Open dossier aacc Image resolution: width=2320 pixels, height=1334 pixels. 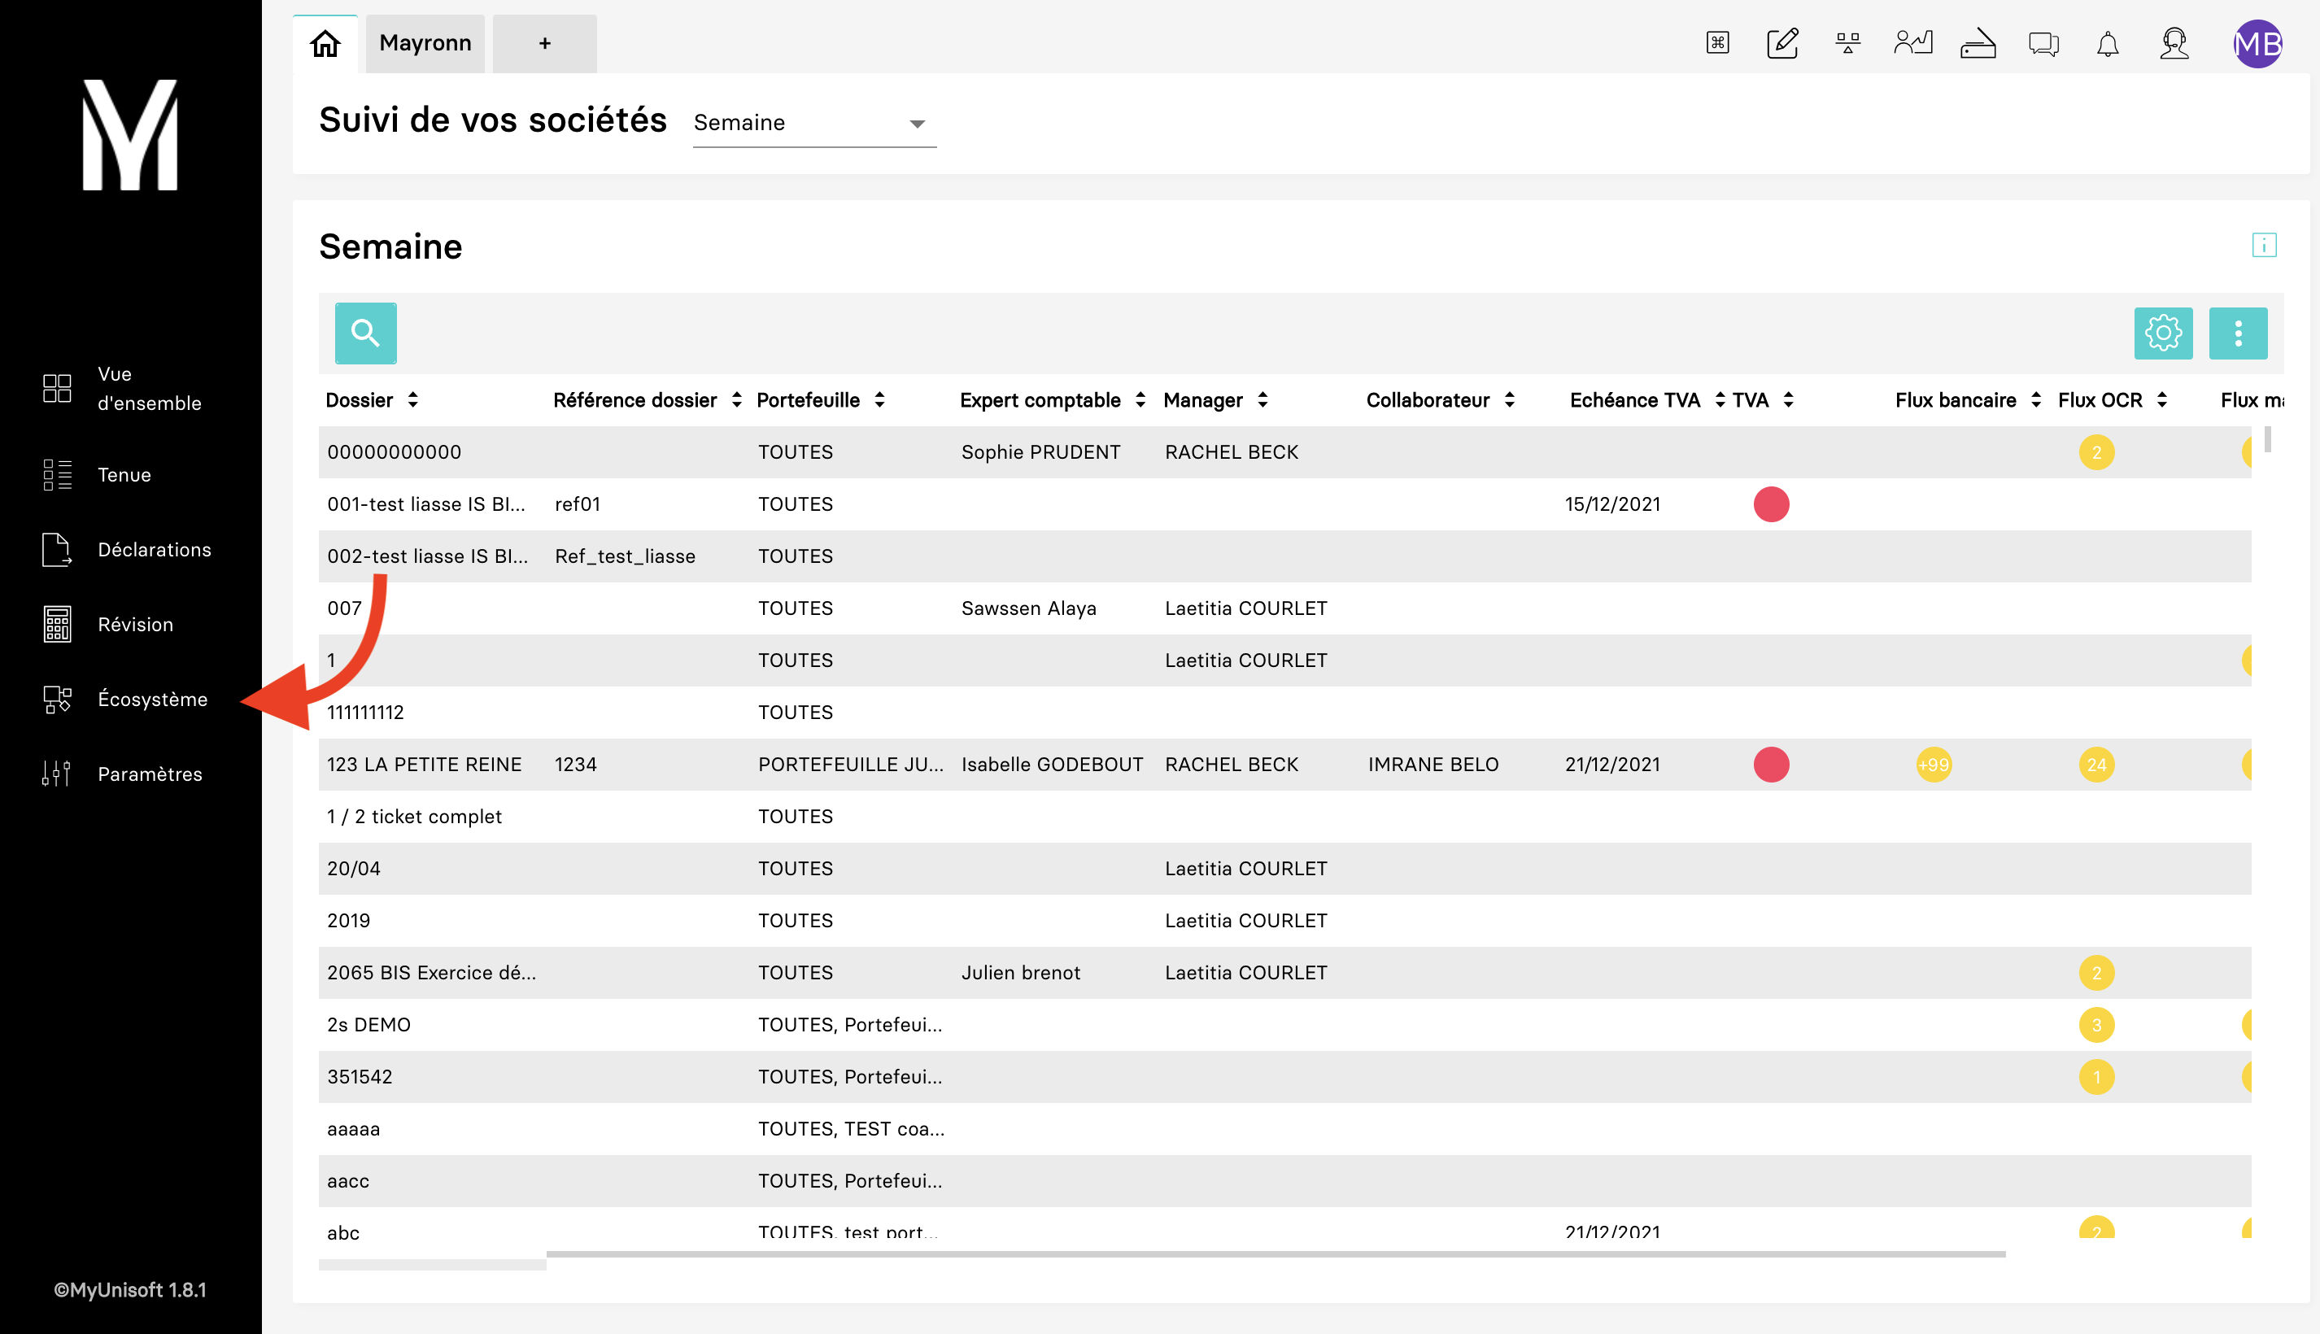(347, 1181)
